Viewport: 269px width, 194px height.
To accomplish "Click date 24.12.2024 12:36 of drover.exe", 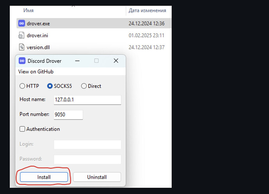I will tap(146, 23).
